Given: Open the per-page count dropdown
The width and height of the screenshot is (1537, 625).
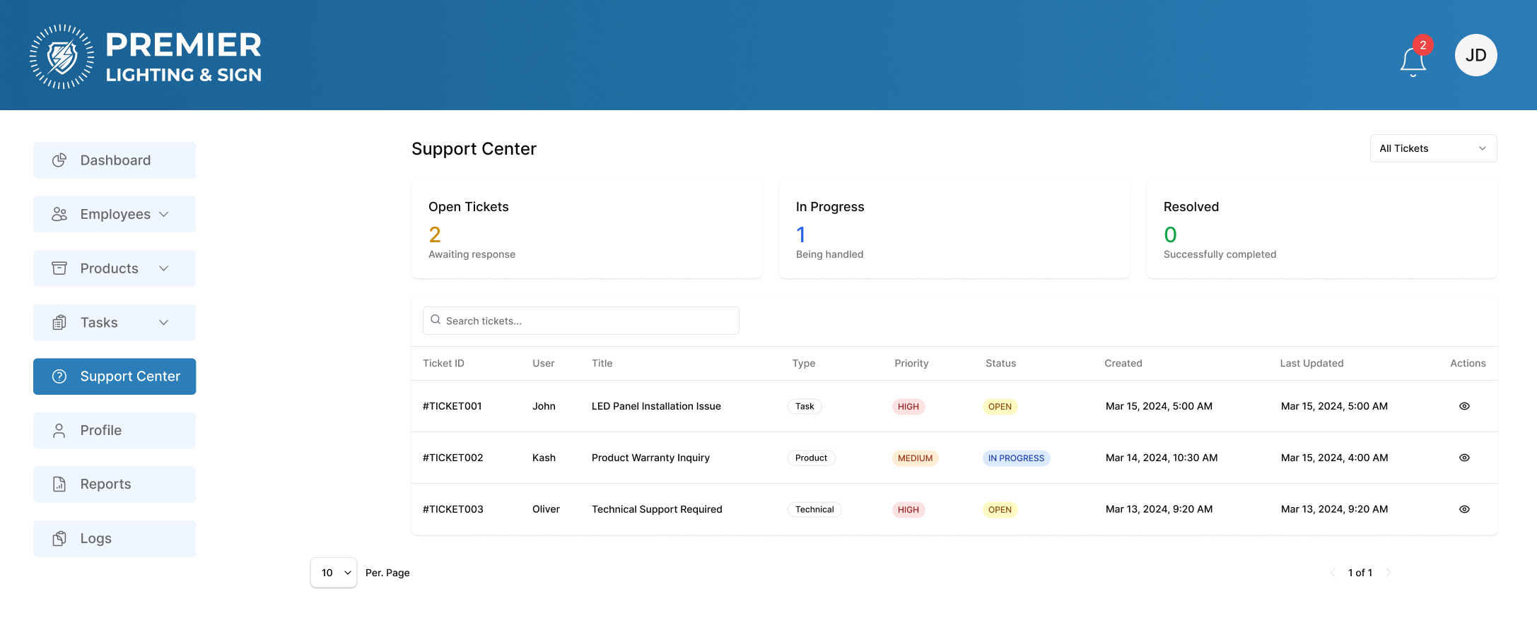Looking at the screenshot, I should (x=334, y=573).
